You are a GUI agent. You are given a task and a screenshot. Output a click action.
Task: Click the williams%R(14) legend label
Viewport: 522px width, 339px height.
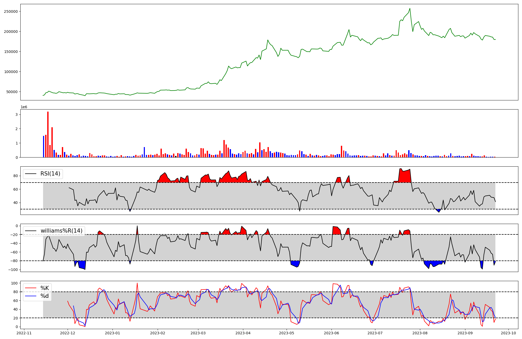(x=61, y=231)
